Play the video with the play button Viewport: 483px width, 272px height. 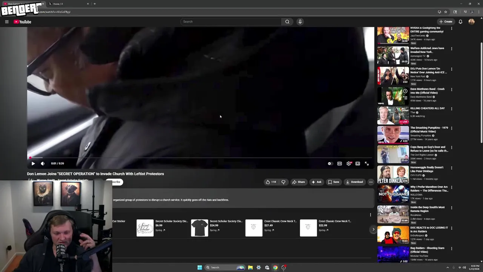click(x=33, y=164)
